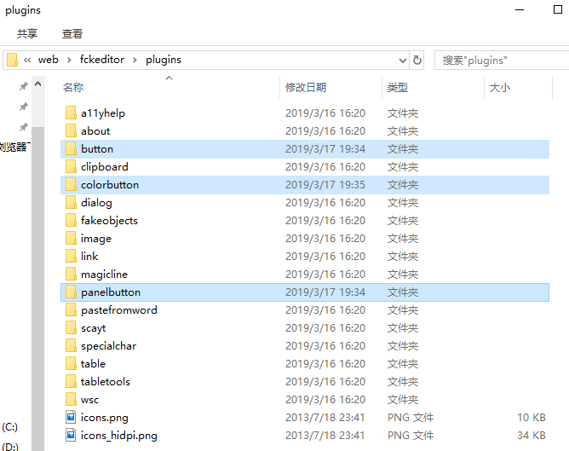Open the address bar history dropdown
569x451 pixels.
tap(402, 61)
